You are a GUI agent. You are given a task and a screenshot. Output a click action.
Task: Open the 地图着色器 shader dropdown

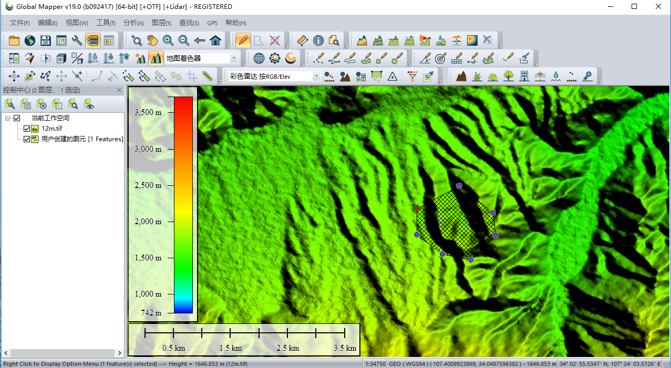point(234,58)
